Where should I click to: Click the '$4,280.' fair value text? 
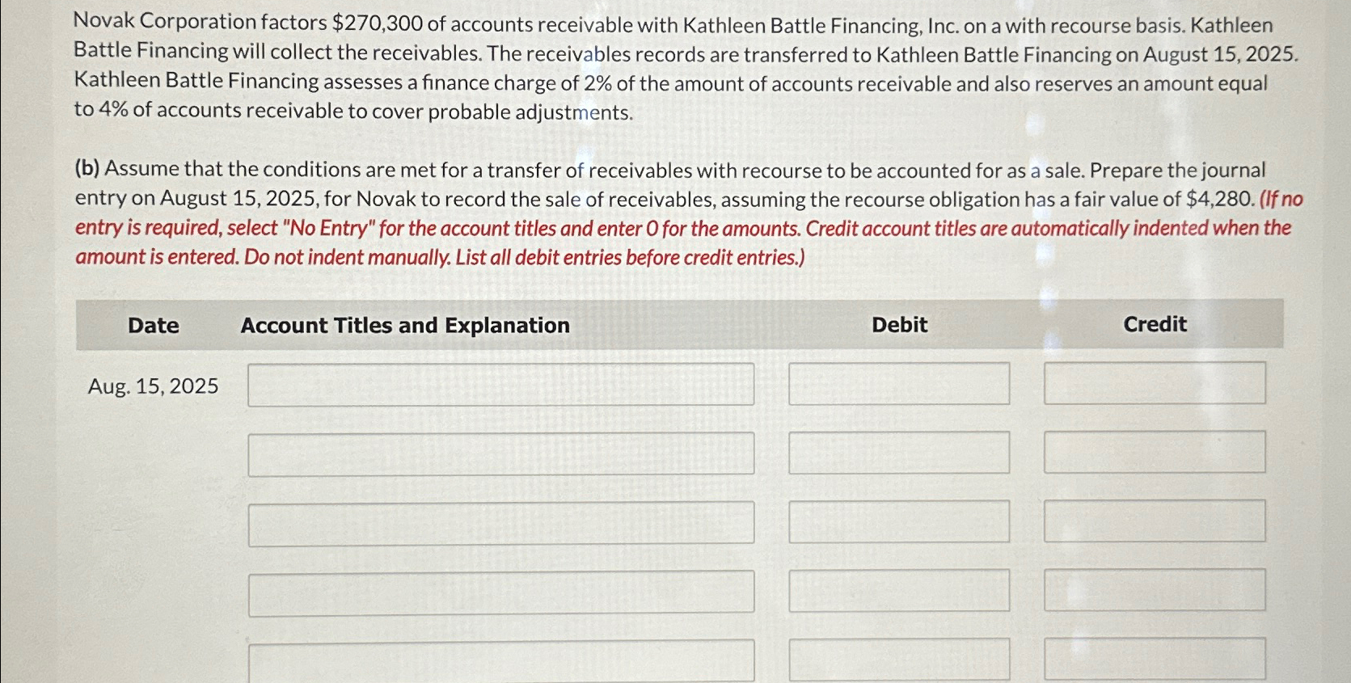[1221, 199]
